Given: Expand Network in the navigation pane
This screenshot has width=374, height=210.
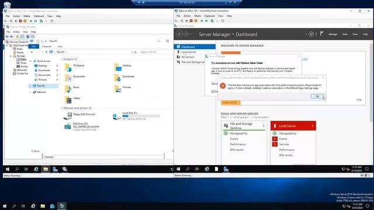Looking at the screenshot, I should coord(30,92).
